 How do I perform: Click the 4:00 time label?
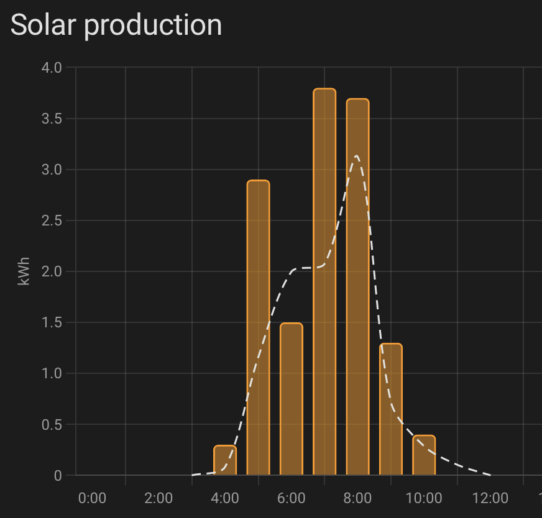pyautogui.click(x=224, y=498)
